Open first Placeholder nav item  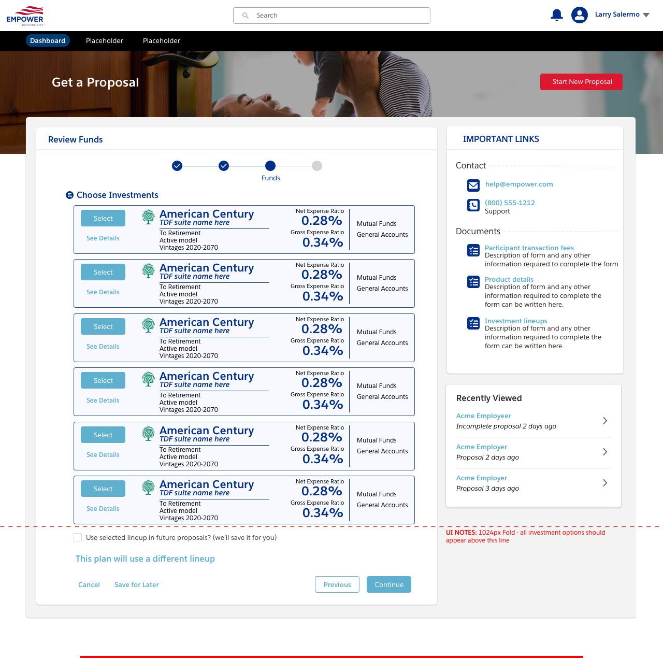[x=105, y=41]
